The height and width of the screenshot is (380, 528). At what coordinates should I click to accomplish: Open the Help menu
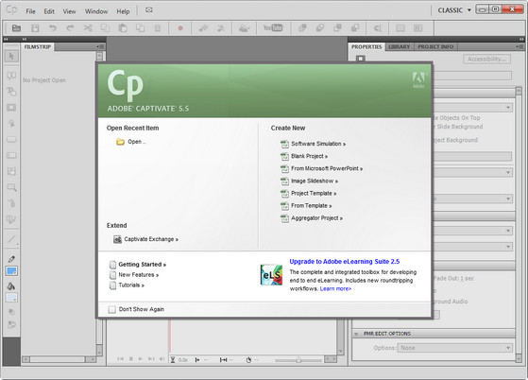tap(123, 11)
